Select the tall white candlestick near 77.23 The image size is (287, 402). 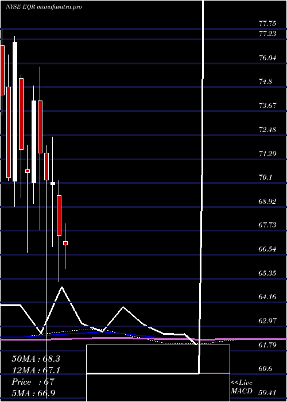[x=15, y=112]
